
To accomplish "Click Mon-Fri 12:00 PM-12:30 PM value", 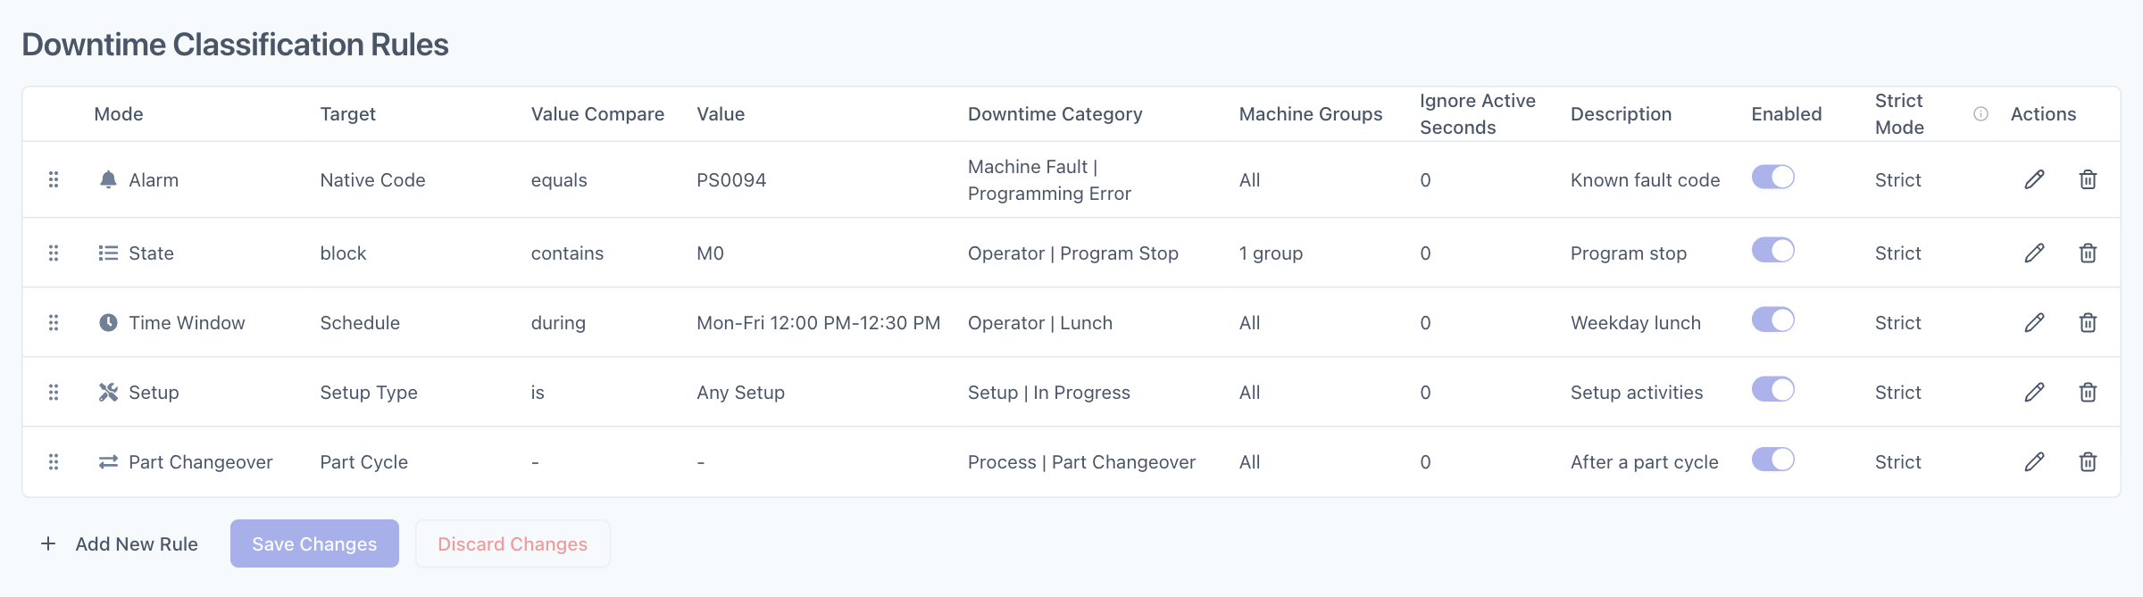I will pyautogui.click(x=819, y=322).
